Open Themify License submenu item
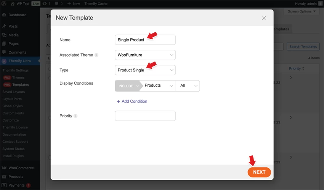The width and height of the screenshot is (324, 190). 15,127
